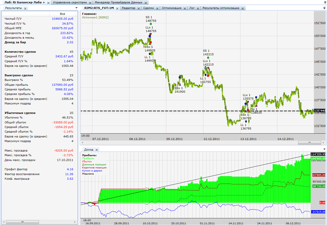Click the price chart horizontal scrollbar thumb
This screenshot has height=225, width=327.
pos(309,143)
